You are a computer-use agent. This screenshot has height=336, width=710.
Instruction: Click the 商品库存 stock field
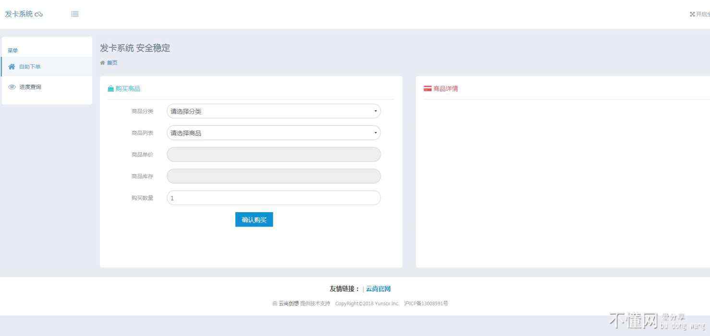coord(273,176)
